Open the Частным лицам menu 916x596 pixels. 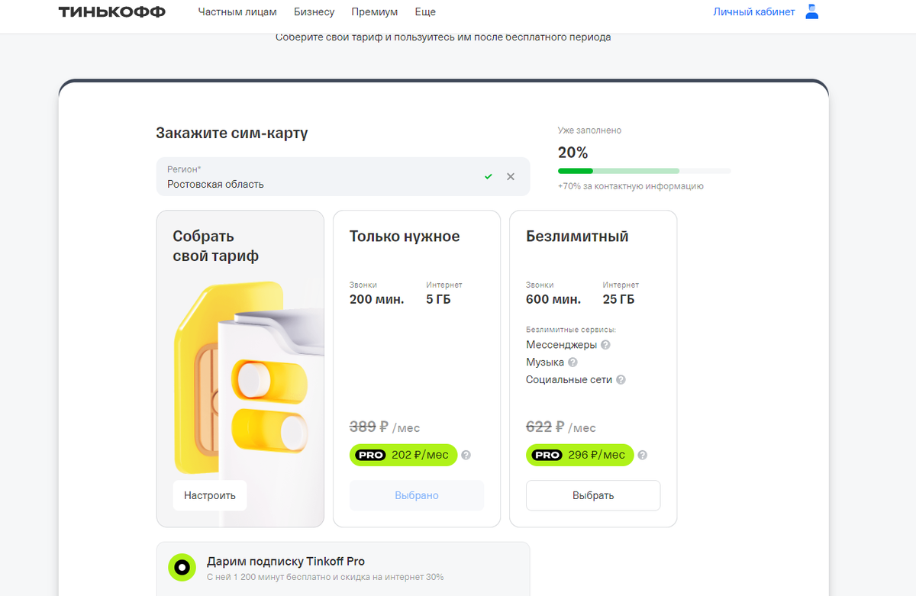[237, 12]
